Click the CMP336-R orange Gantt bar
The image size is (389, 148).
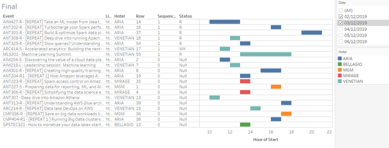286,114
